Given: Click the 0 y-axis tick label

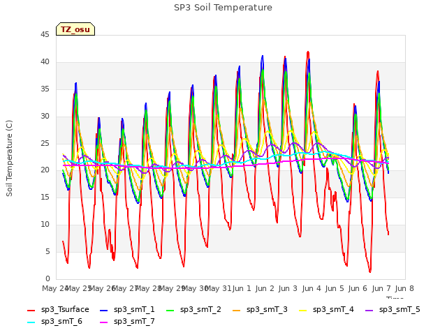Looking at the screenshot, I should coord(47,278).
